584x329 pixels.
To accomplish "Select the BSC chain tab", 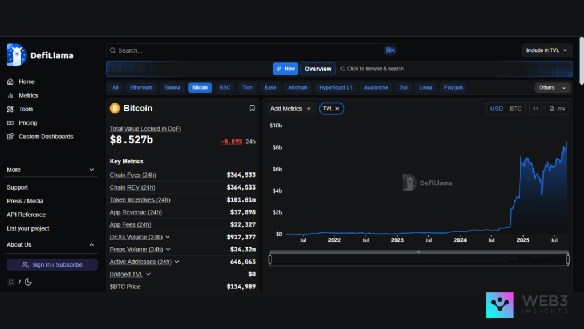I will (x=225, y=87).
